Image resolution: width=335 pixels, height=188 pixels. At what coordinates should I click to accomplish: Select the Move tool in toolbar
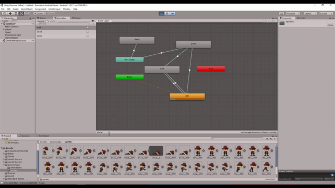[10, 14]
